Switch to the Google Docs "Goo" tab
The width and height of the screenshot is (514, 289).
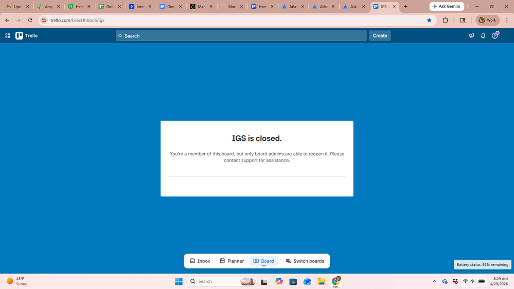(167, 6)
